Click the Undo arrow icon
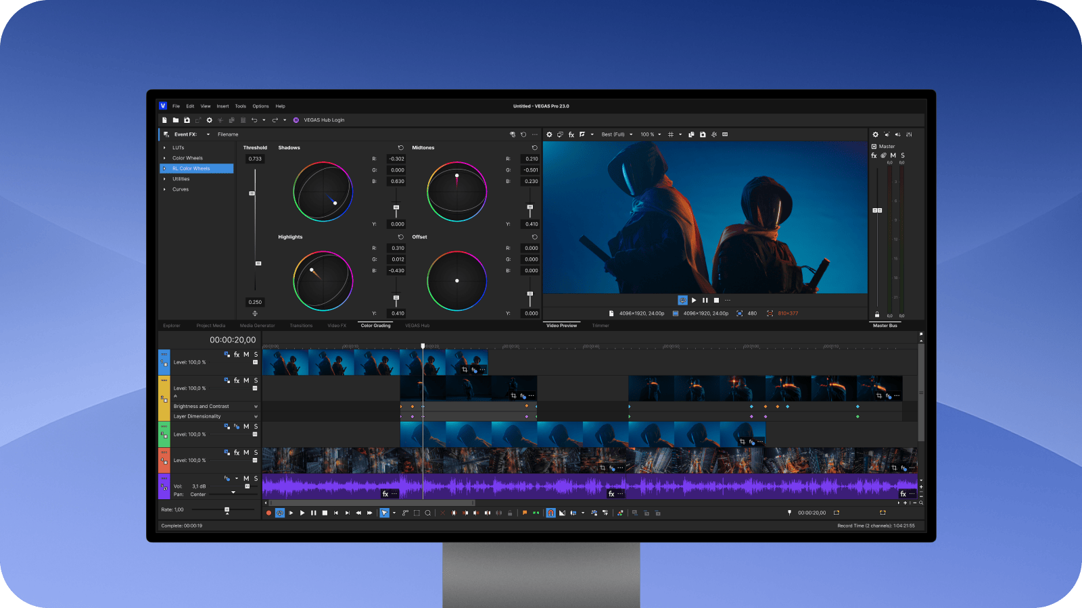The height and width of the screenshot is (608, 1082). click(x=254, y=120)
